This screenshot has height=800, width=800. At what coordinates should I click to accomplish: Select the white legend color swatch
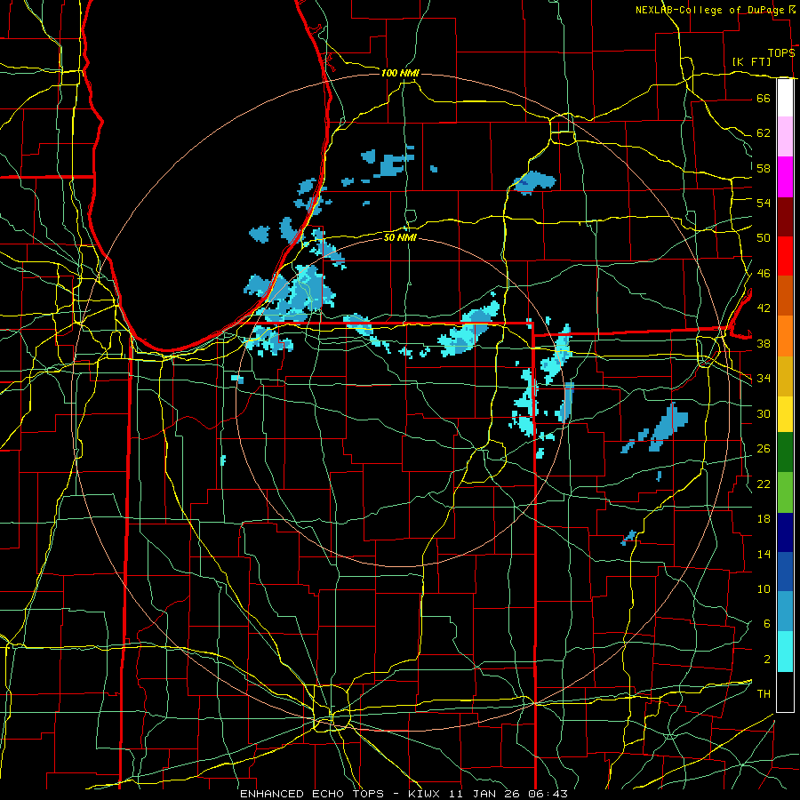pyautogui.click(x=785, y=98)
